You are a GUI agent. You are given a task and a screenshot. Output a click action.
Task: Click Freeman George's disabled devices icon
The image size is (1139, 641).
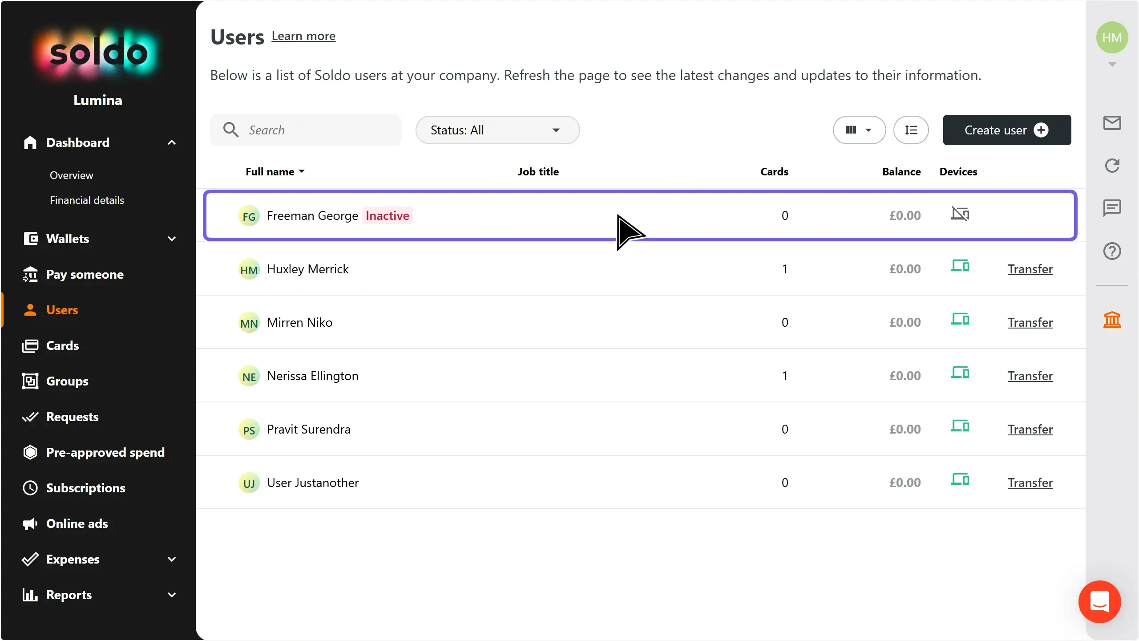(x=960, y=214)
